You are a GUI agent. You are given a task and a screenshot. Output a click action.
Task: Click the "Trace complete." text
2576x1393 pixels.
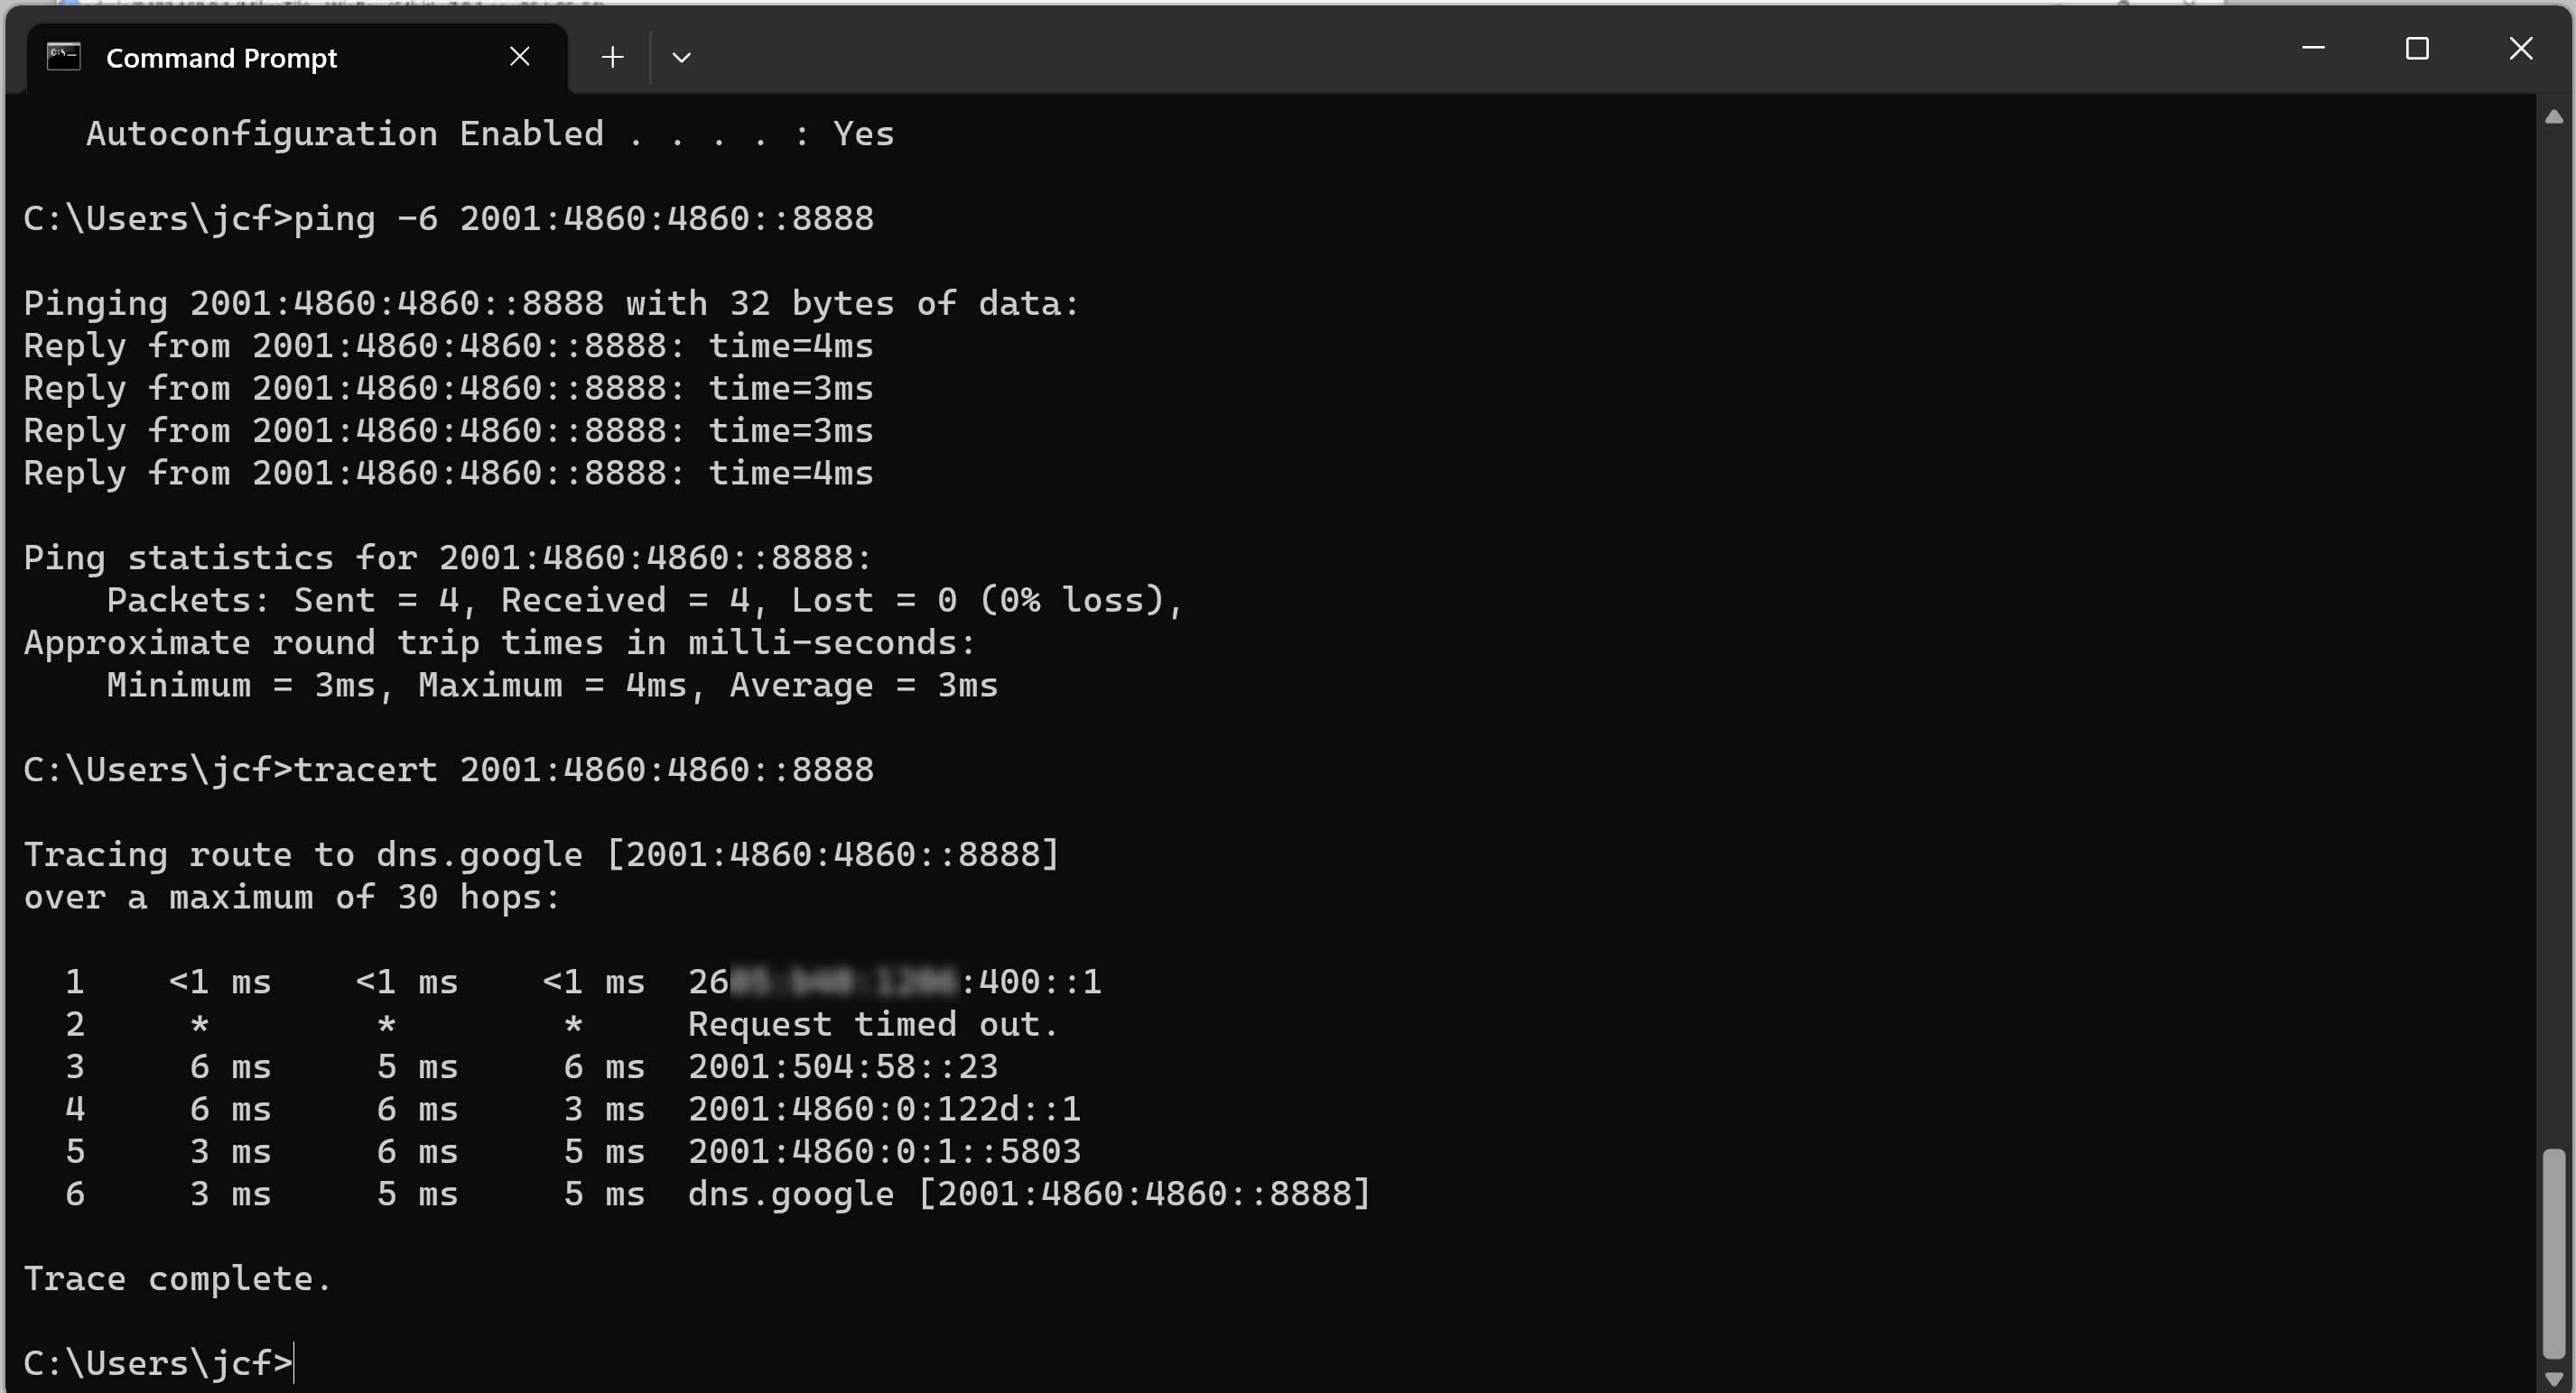click(177, 1278)
